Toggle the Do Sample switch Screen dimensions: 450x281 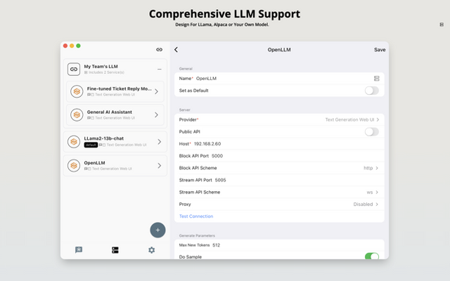(x=372, y=256)
